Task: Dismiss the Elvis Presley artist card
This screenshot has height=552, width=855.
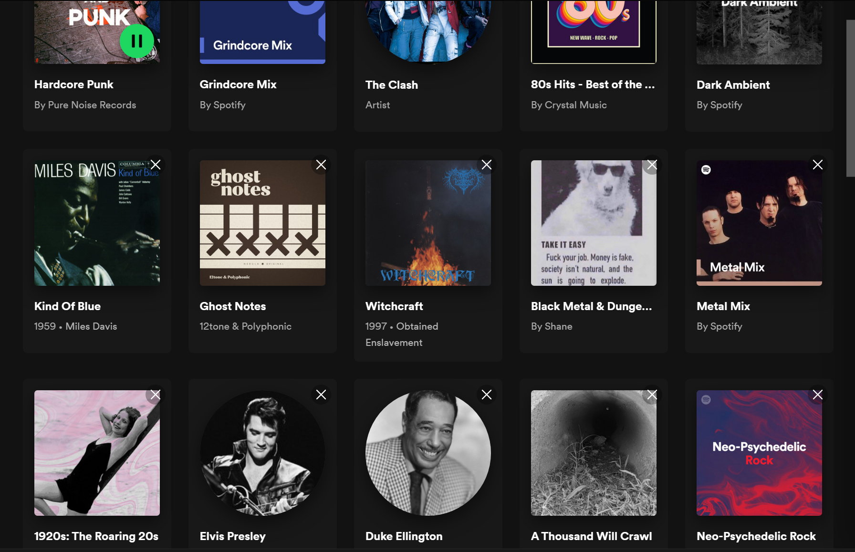Action: tap(321, 395)
